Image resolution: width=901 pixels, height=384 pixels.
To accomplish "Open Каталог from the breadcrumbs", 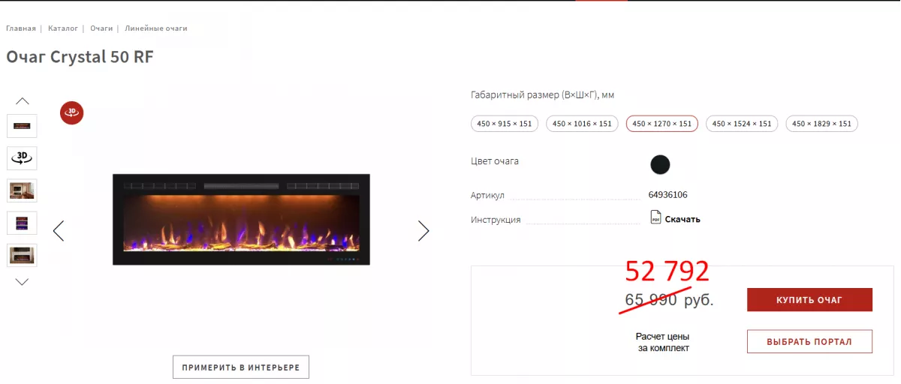I will [63, 28].
